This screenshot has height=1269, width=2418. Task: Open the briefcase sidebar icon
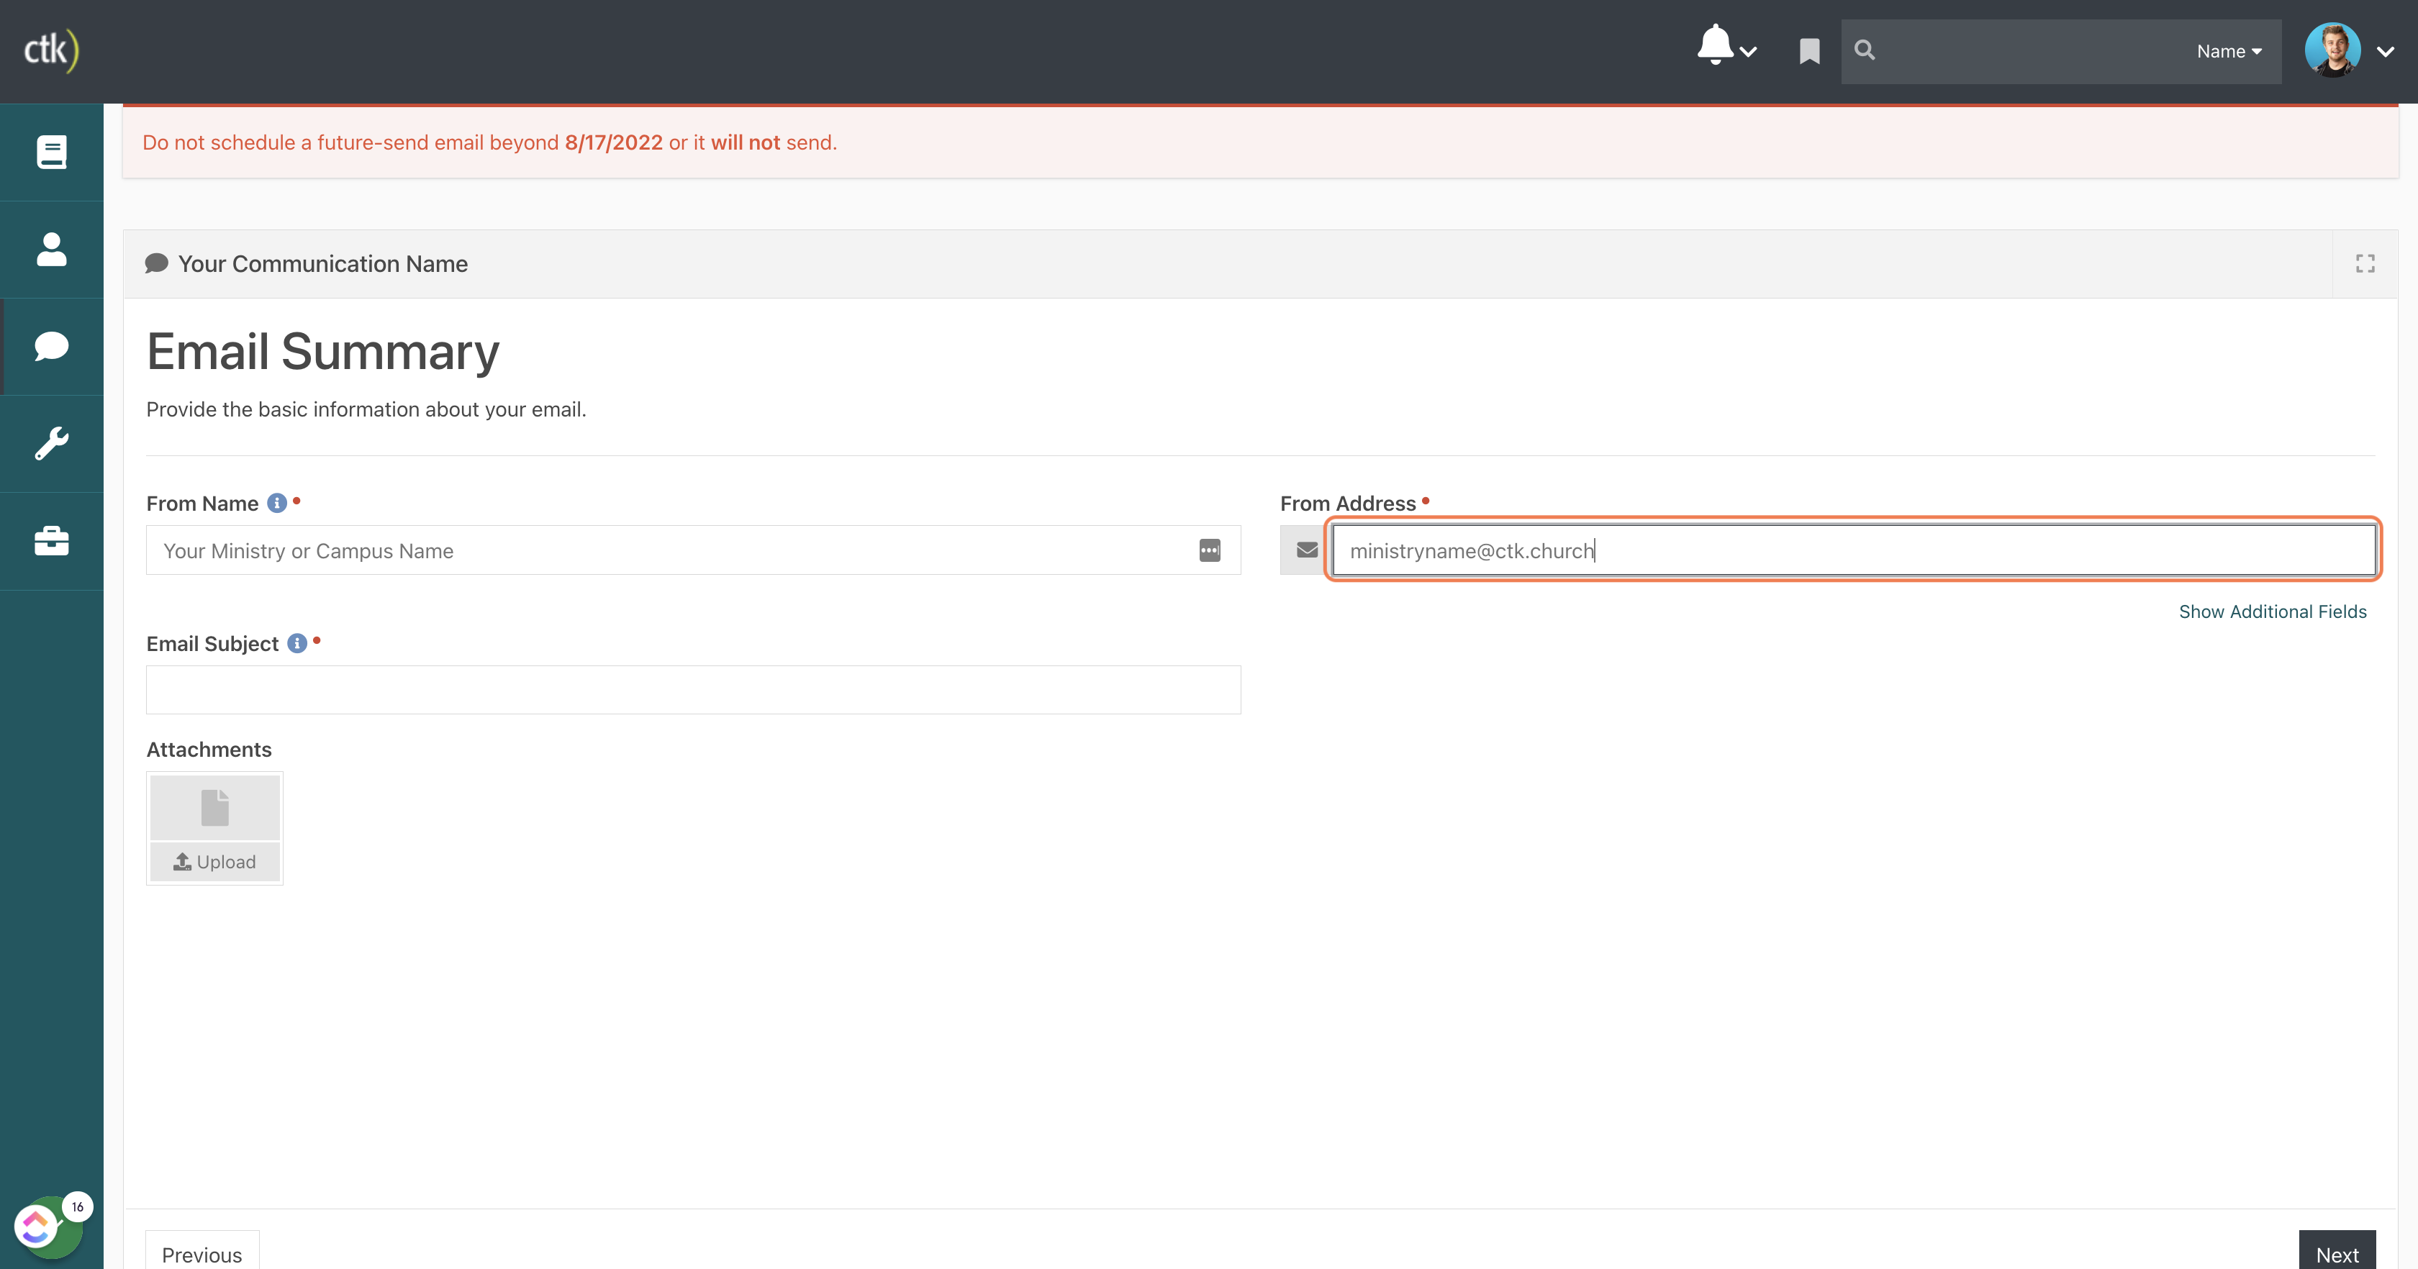pos(52,542)
